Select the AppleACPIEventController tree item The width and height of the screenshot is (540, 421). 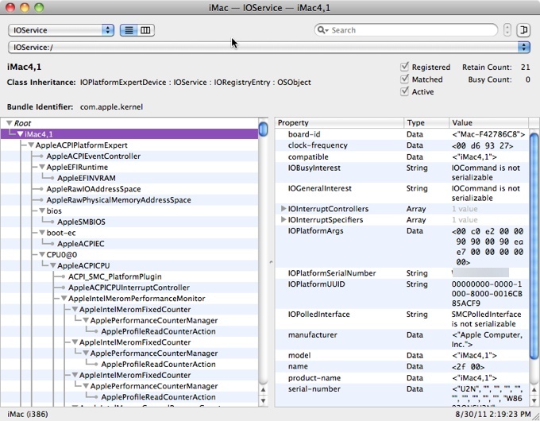pyautogui.click(x=93, y=156)
